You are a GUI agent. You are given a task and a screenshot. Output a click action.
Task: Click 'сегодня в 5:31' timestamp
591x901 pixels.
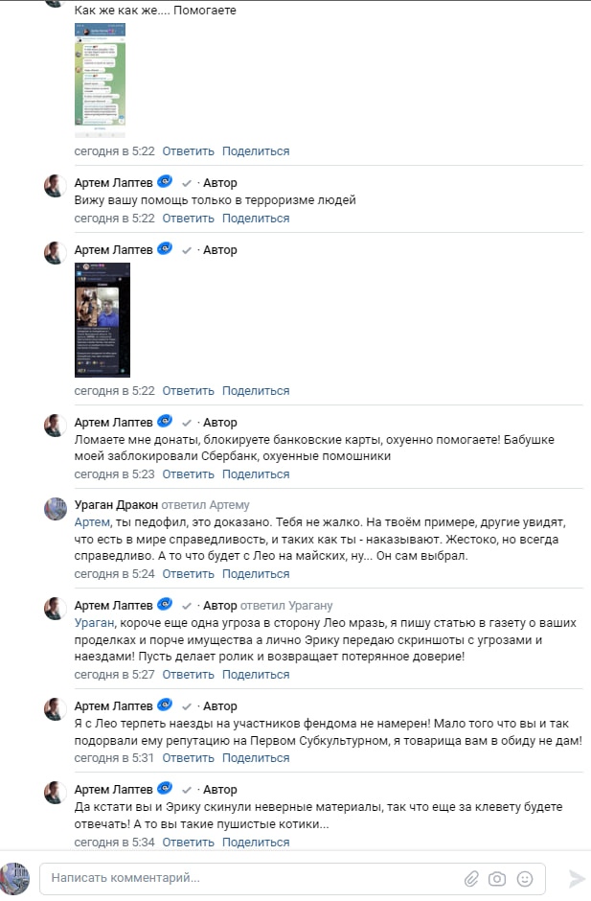[114, 758]
